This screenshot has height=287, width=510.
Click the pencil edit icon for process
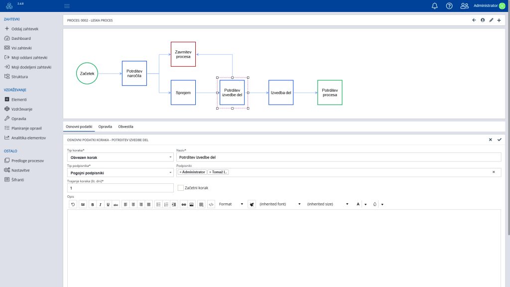[x=491, y=20]
